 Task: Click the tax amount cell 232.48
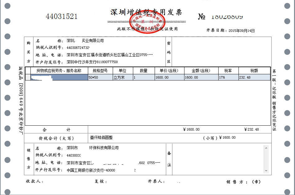(x=254, y=77)
